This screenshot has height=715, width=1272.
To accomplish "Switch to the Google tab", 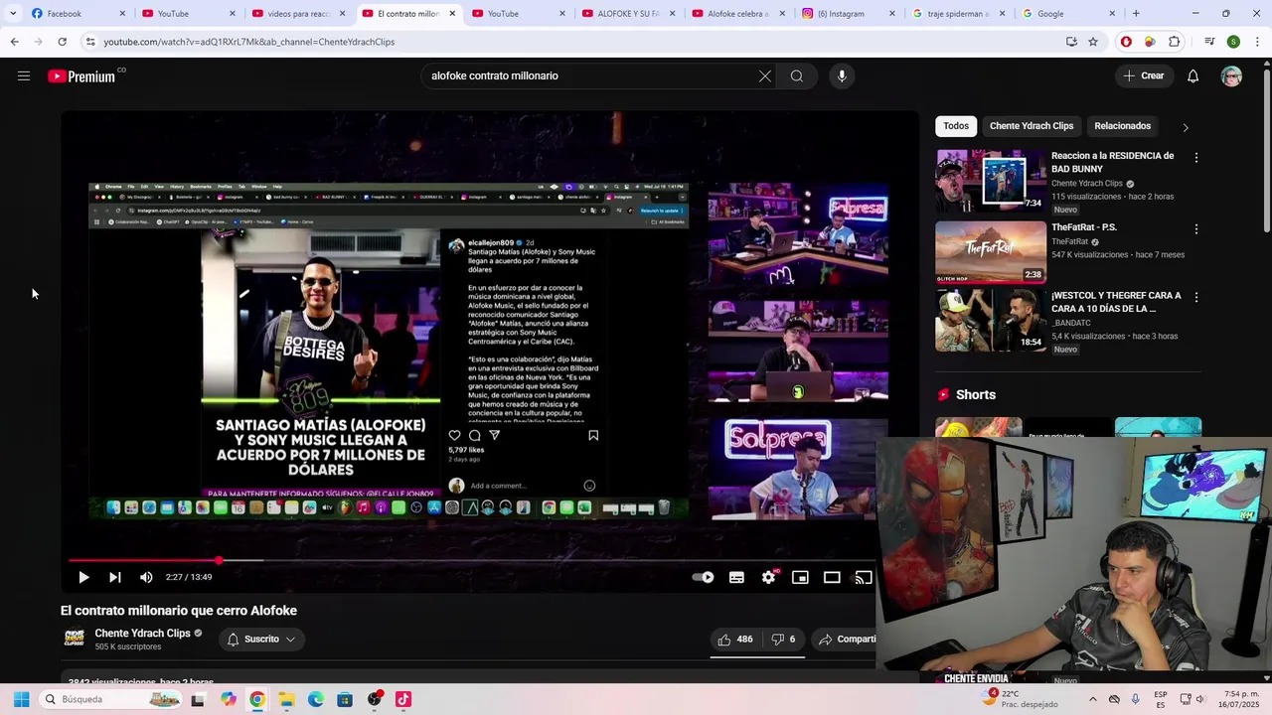I will pos(1068,14).
